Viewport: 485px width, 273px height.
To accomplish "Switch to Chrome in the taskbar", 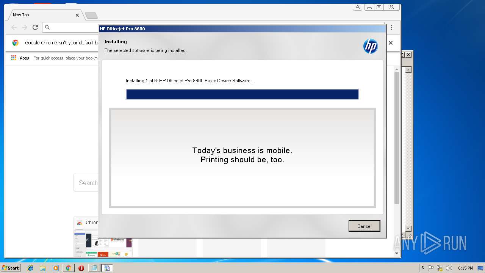I will click(68, 268).
